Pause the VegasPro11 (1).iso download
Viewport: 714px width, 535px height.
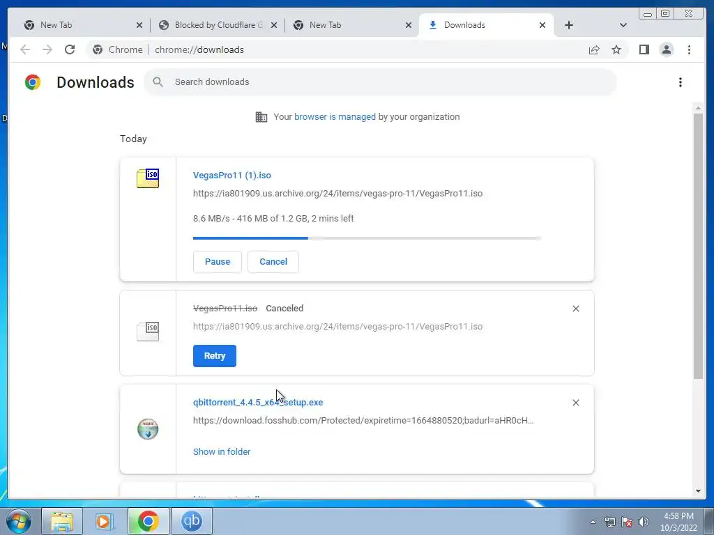pos(218,262)
